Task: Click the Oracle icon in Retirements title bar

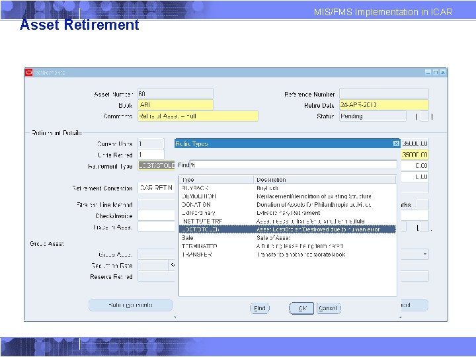Action: click(29, 73)
